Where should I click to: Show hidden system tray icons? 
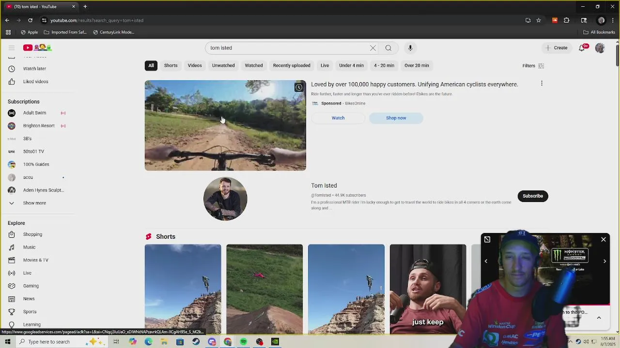tap(570, 342)
